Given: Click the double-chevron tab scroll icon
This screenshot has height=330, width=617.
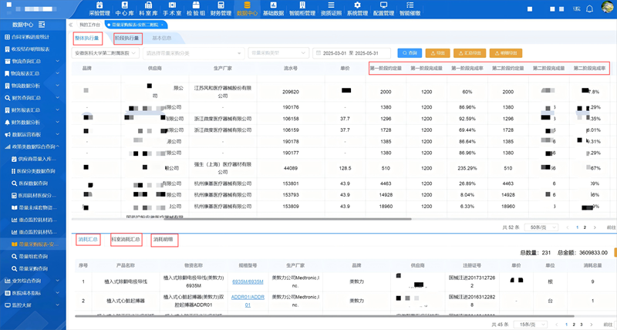Looking at the screenshot, I should click(x=70, y=25).
